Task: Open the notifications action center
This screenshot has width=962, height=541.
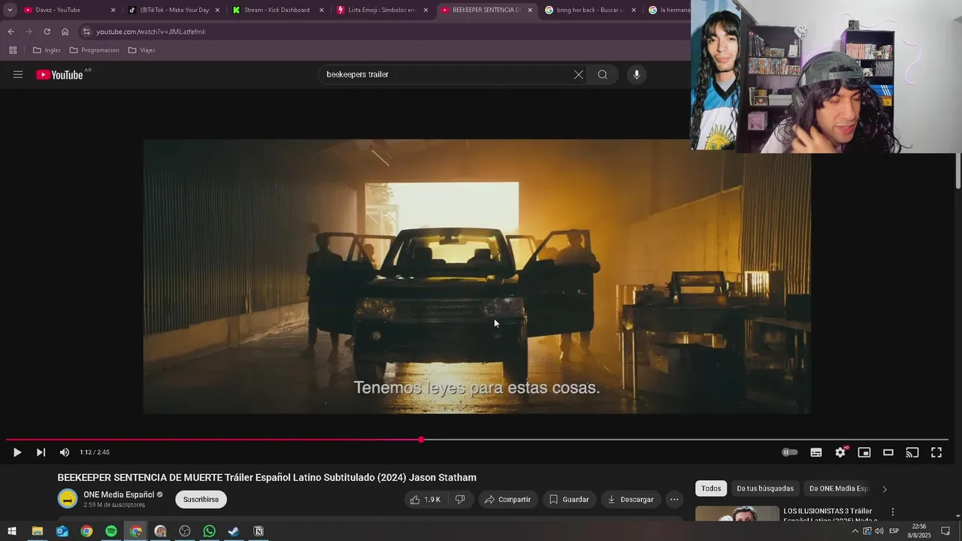Action: point(945,531)
